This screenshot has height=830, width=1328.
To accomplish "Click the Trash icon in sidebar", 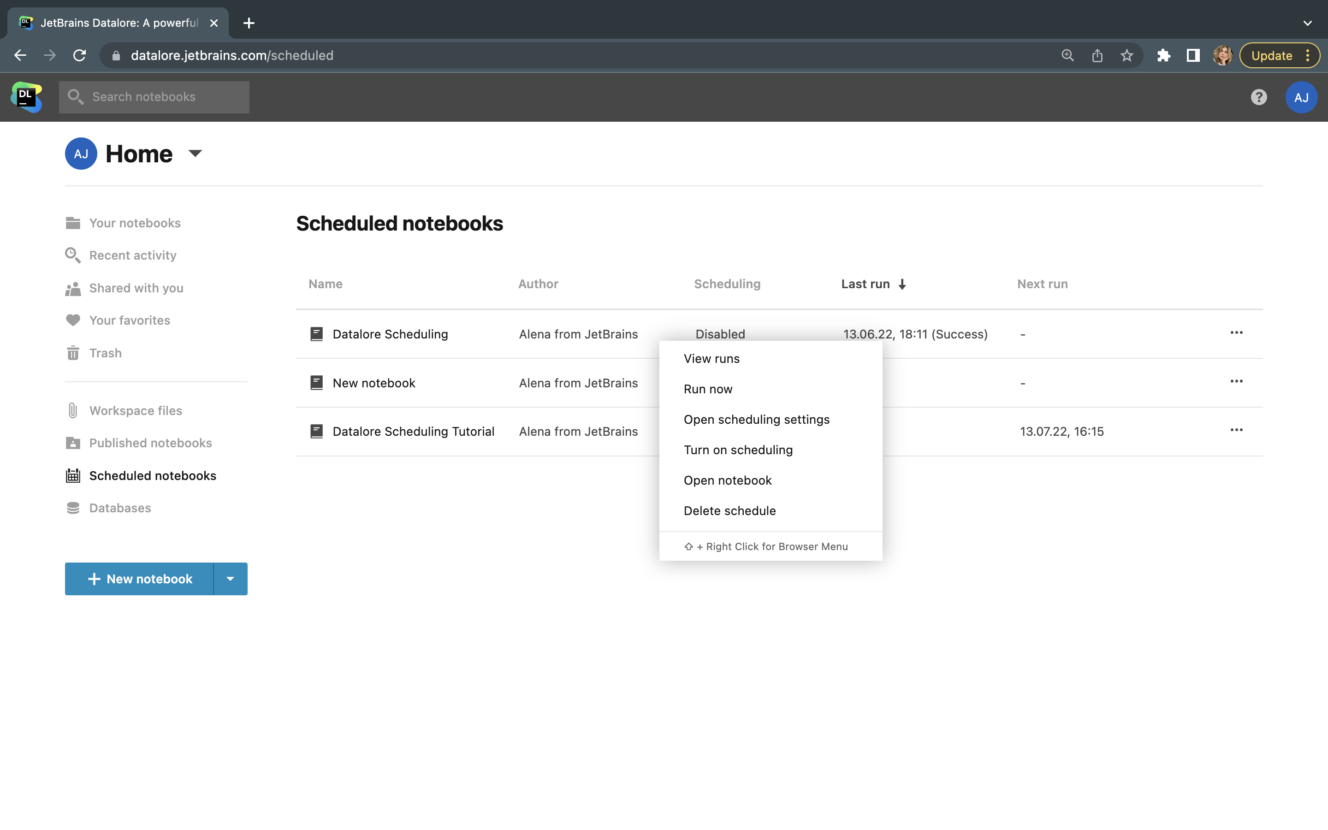I will (x=73, y=353).
